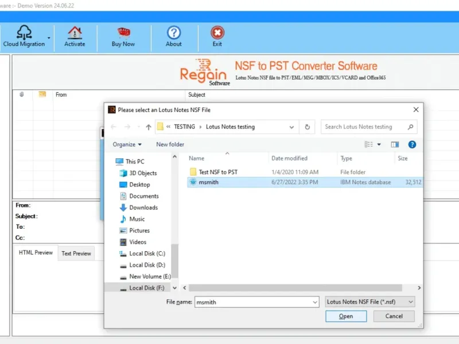Open the Cloud Migration tool
The image size is (459, 344).
click(x=24, y=36)
